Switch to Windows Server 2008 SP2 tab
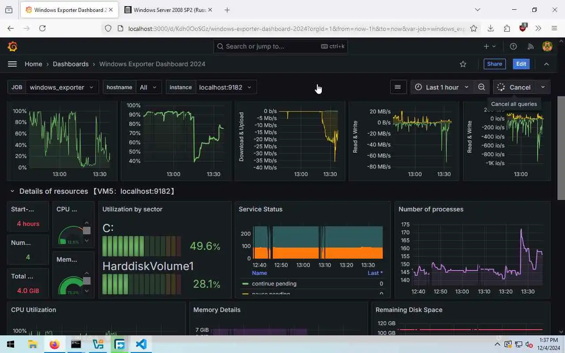565x353 pixels. [x=168, y=10]
